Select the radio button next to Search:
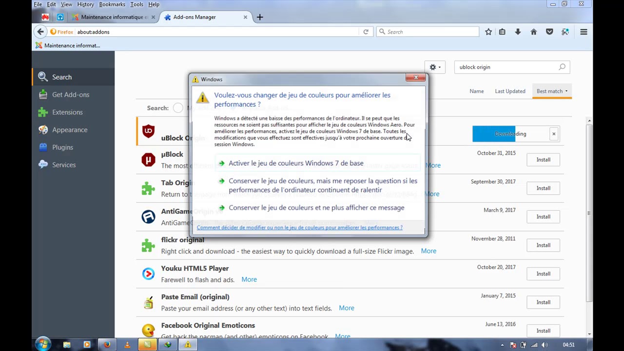The height and width of the screenshot is (351, 624). point(178,108)
